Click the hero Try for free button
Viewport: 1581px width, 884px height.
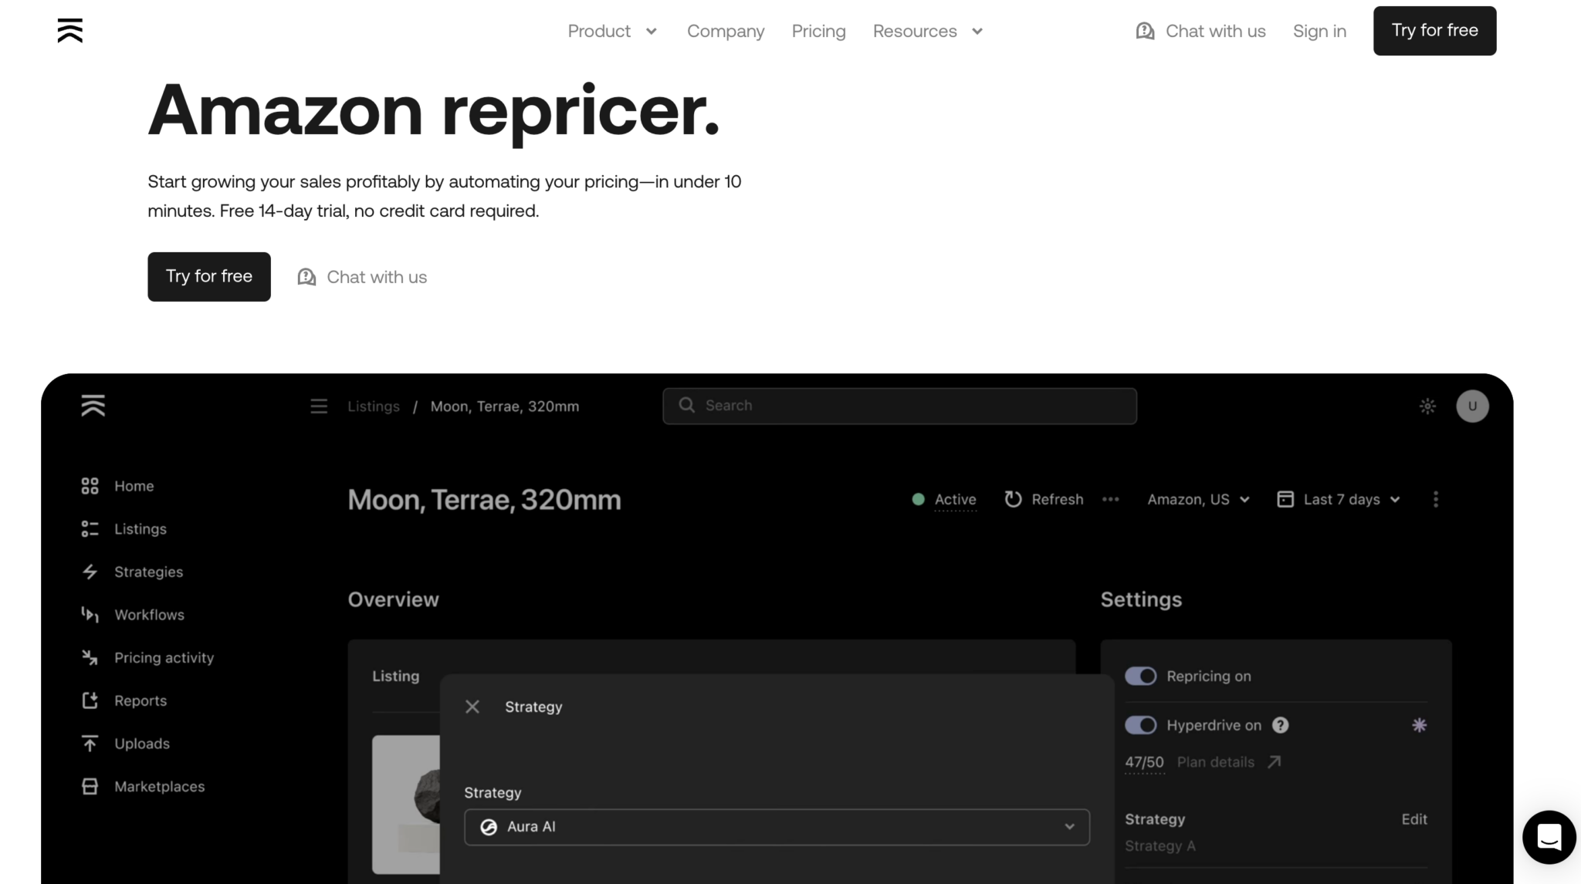209,276
